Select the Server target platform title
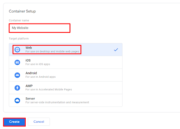Screen dimensions: 180x129 [x=30, y=98]
